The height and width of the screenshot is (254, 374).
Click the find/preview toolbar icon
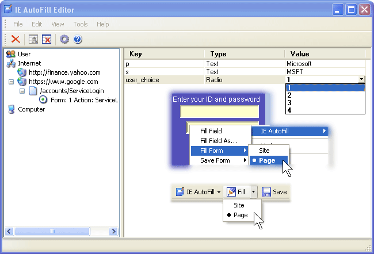tap(33, 39)
